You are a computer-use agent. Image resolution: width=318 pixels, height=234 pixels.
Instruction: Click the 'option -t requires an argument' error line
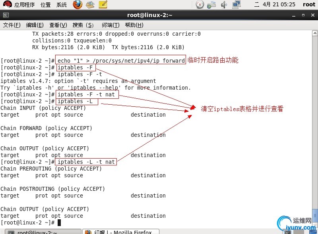[x=78, y=81]
